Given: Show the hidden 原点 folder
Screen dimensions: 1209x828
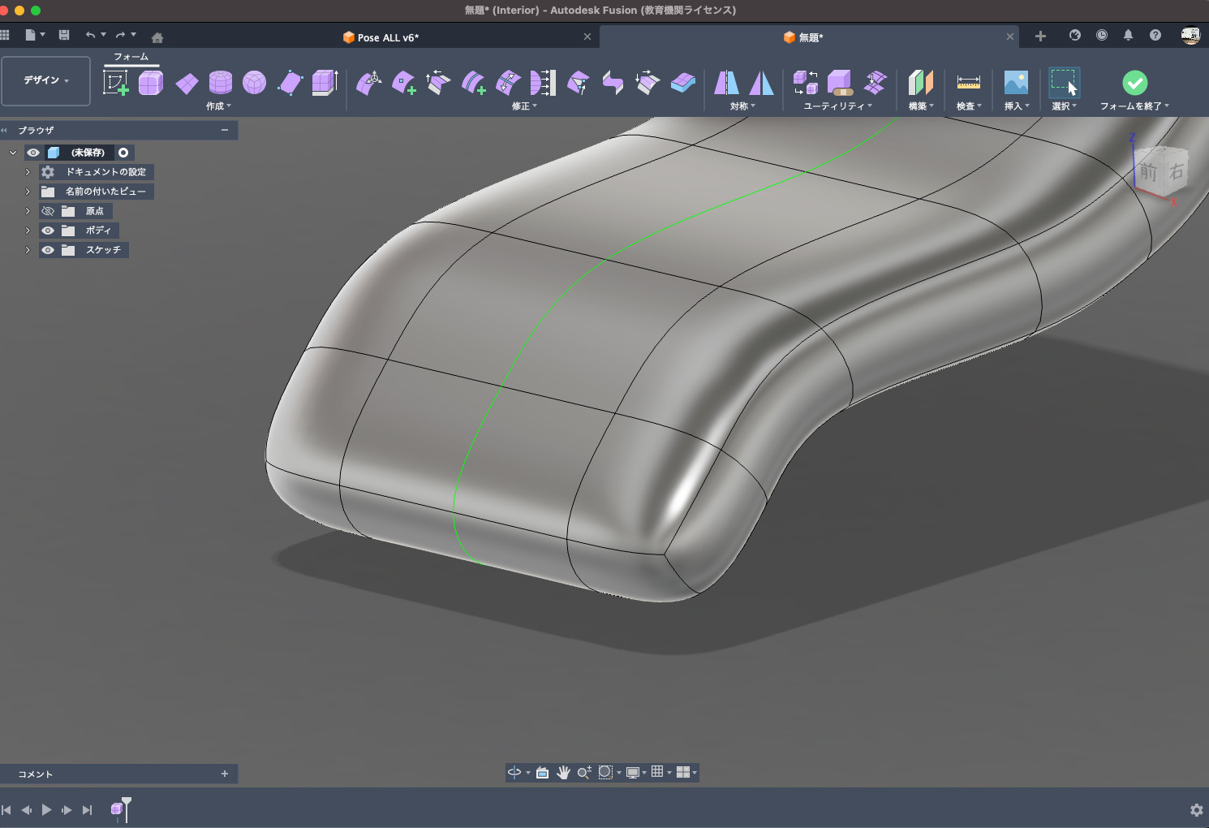Looking at the screenshot, I should tap(48, 211).
